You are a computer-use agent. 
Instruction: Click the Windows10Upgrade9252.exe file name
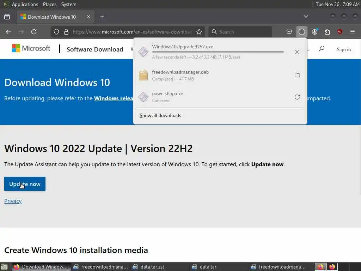[183, 47]
